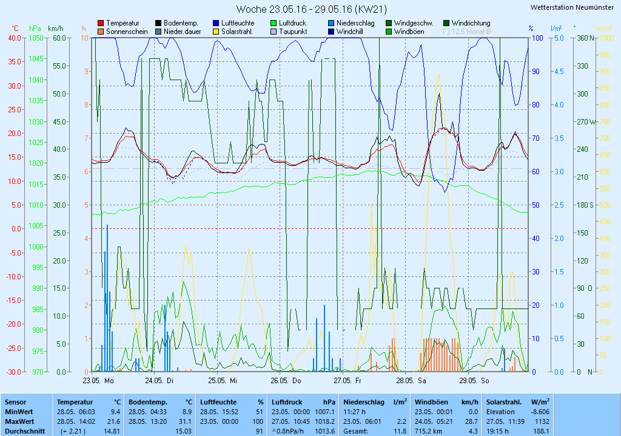Click the Gesamt: 11.8 precipitation total
621x436 pixels.
[375, 431]
